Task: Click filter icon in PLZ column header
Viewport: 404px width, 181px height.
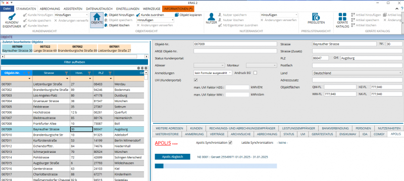Action: 110,73
